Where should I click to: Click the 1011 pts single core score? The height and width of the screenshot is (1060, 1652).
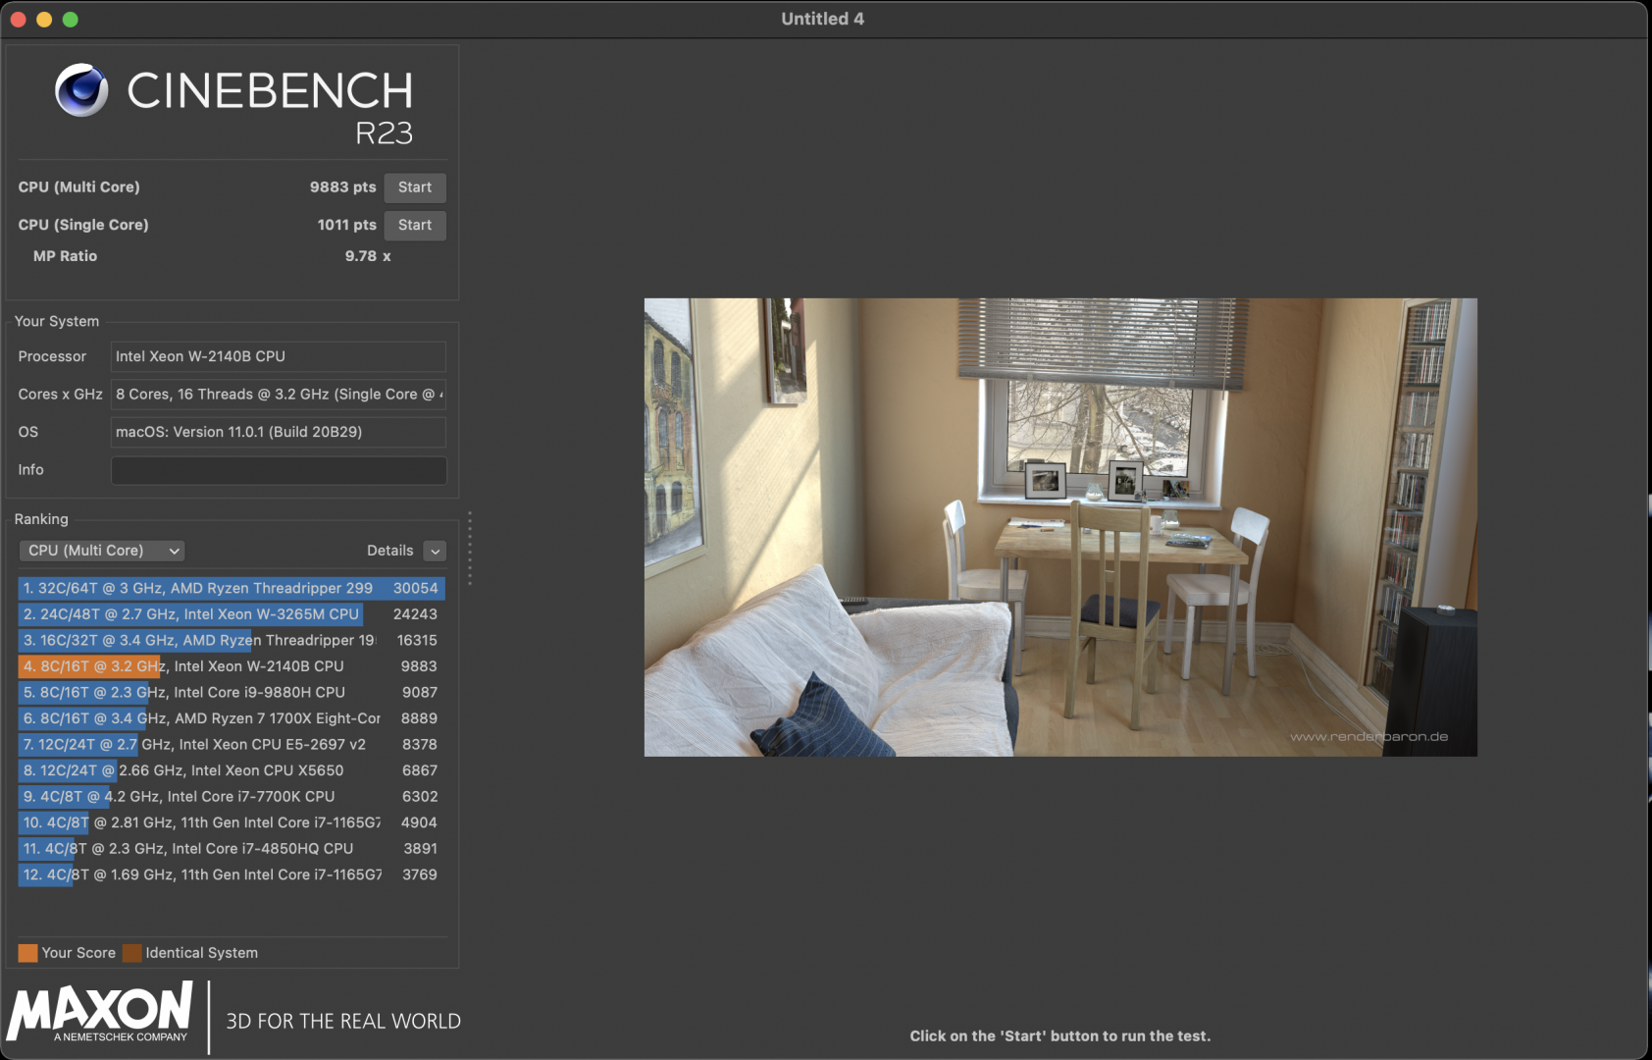tap(346, 225)
